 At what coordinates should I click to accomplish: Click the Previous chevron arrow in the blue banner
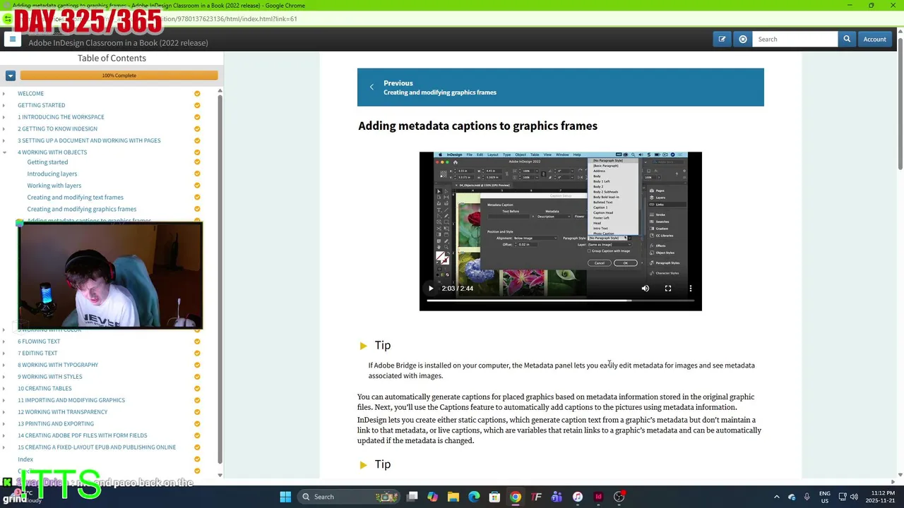click(371, 87)
